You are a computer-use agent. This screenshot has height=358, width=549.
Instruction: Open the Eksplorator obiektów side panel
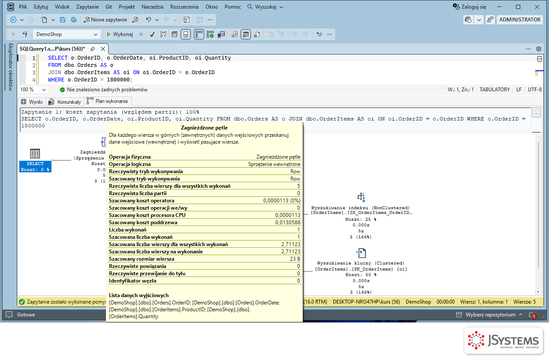pos(11,67)
